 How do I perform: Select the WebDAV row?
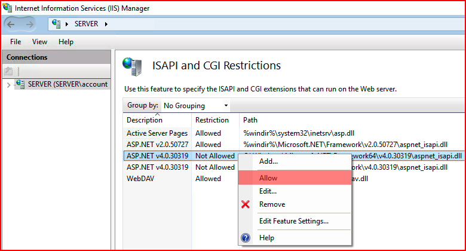click(293, 179)
